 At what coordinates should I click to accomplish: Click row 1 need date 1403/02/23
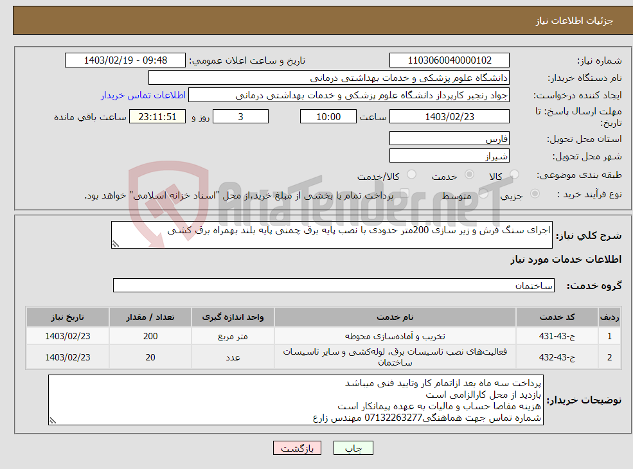[68, 336]
